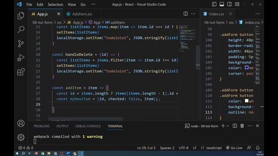Open Windows taskbar search icon

coord(23,153)
